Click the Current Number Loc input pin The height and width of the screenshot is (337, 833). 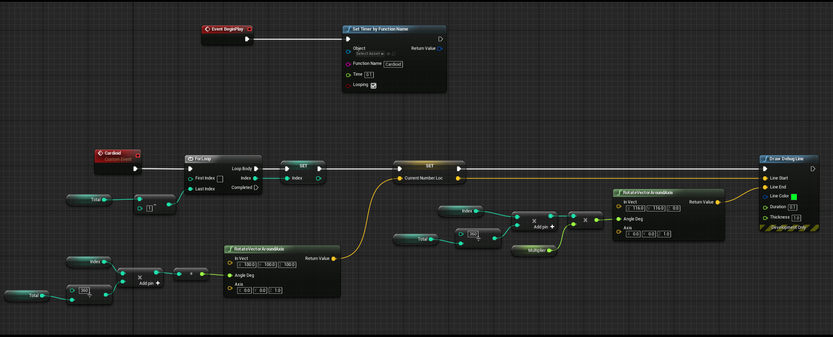400,178
